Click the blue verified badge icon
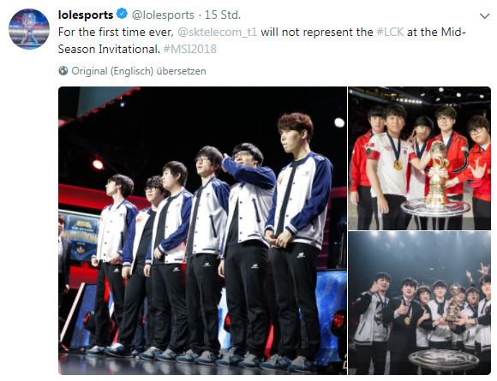 [122, 14]
